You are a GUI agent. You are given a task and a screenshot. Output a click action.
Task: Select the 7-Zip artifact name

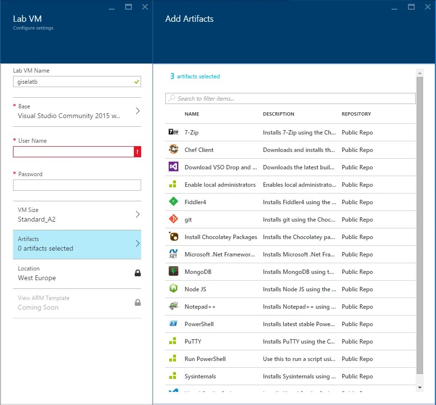point(191,133)
